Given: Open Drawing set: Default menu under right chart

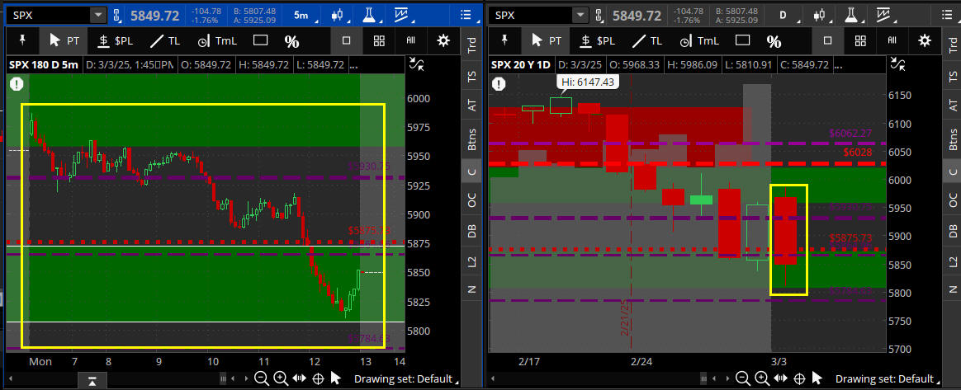Looking at the screenshot, I should [x=888, y=378].
